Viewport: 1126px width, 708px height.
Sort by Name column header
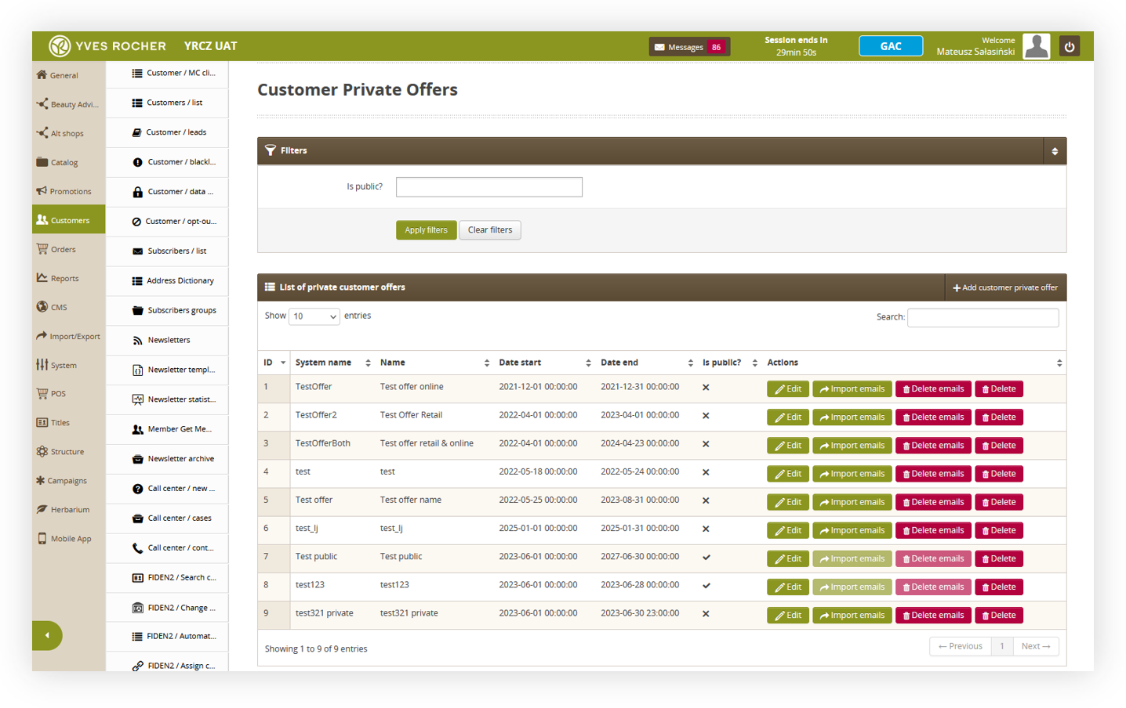434,363
